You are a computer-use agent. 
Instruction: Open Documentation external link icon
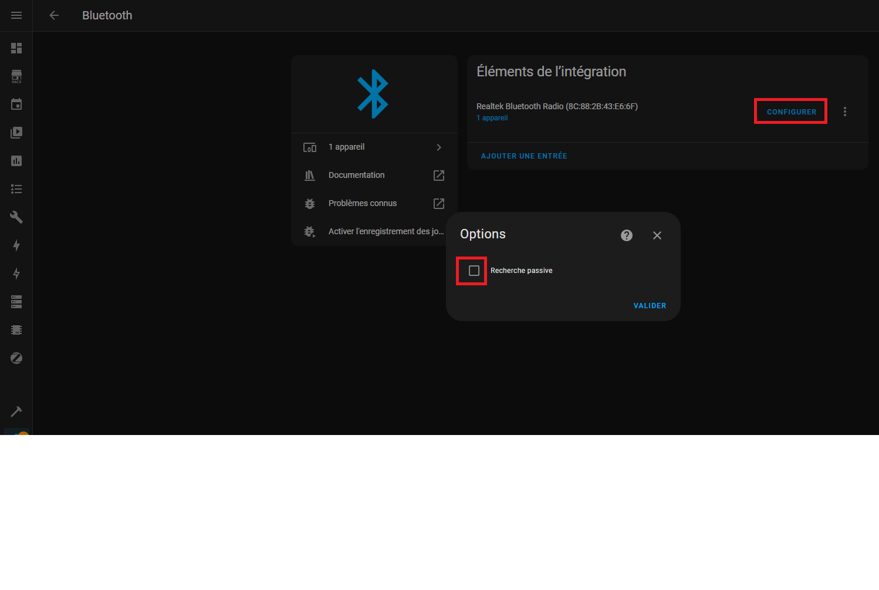click(439, 176)
